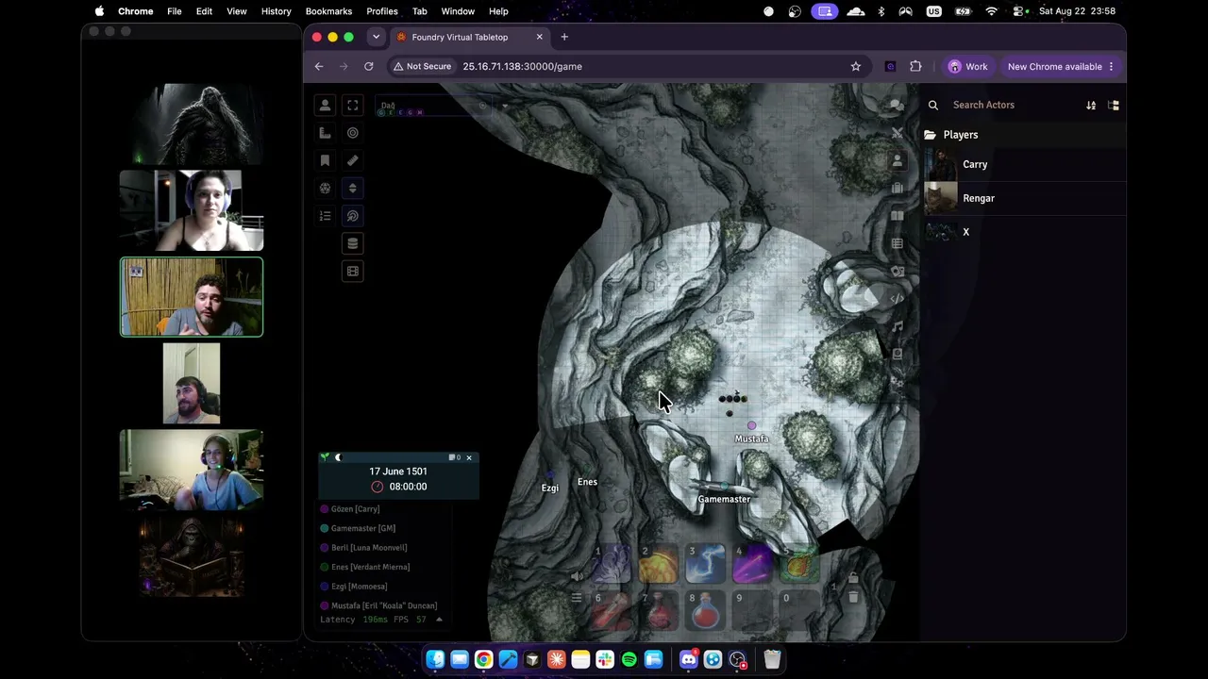Click the select-targets frame tool
1208x679 pixels.
tap(353, 106)
